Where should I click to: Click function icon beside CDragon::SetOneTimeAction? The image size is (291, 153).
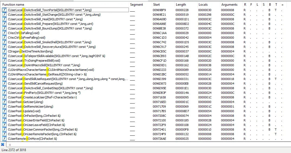point(4,51)
